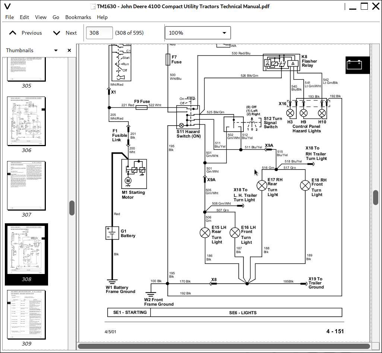Click the S12 Turn Signal Switch symbol

pos(233,124)
